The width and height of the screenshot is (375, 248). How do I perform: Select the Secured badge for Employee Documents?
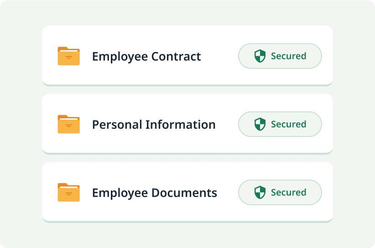280,192
